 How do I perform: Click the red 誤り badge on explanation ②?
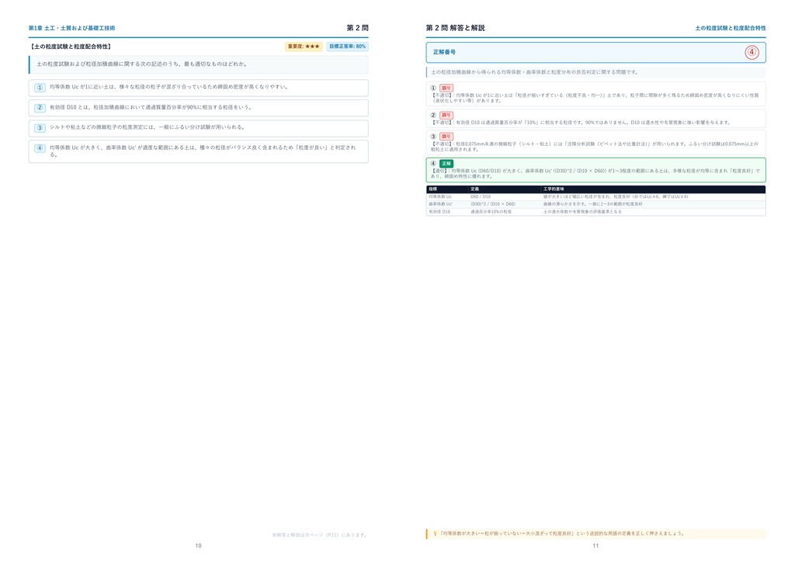tap(446, 115)
